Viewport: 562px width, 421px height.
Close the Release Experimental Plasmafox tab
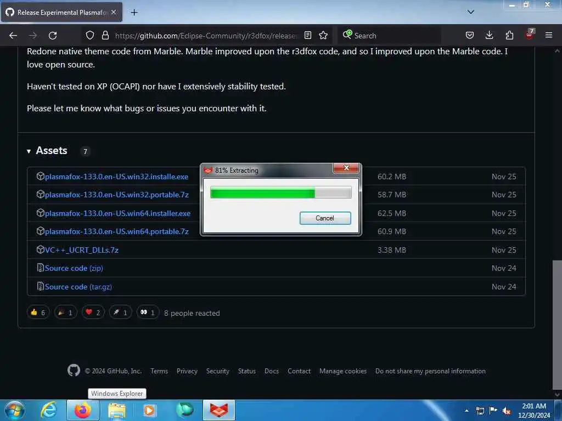[114, 12]
